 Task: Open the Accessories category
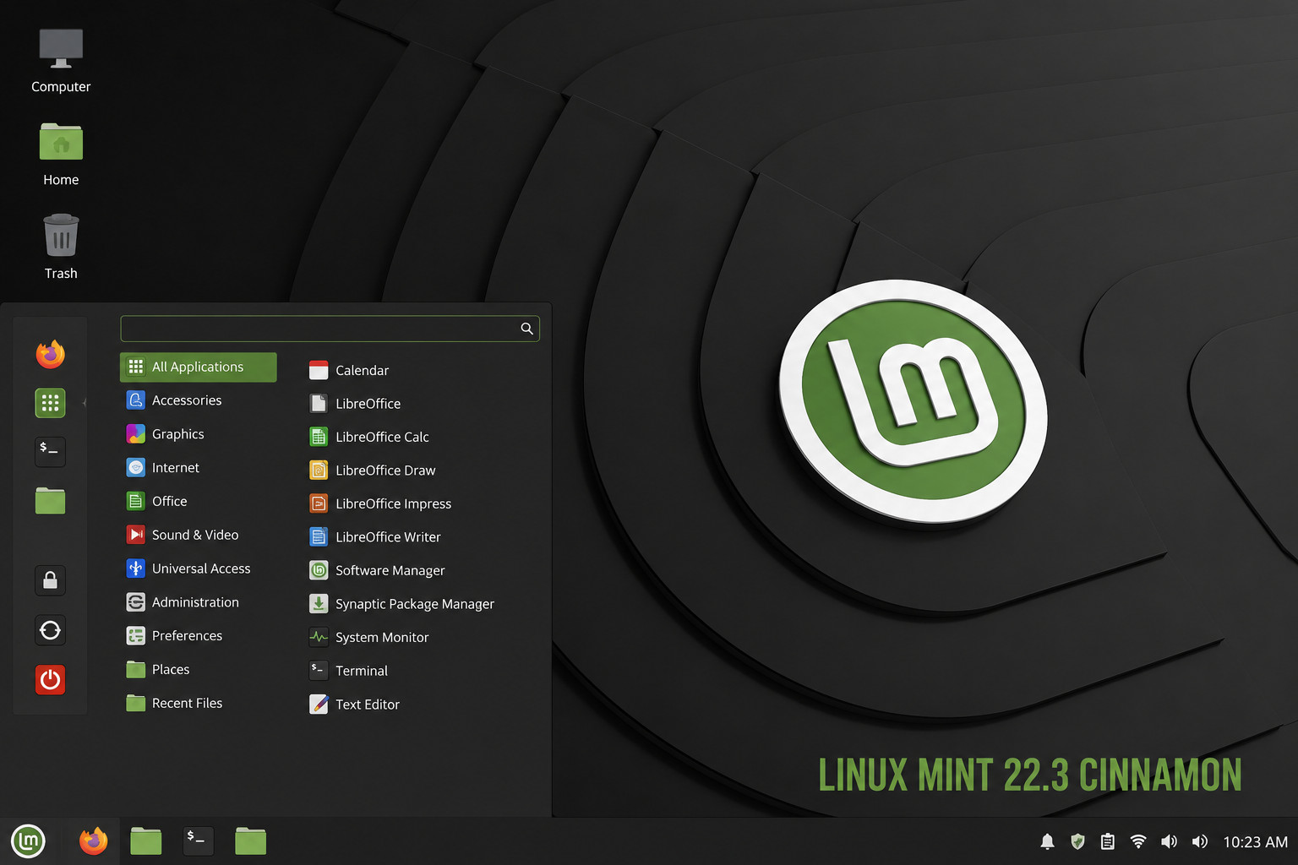[199, 400]
